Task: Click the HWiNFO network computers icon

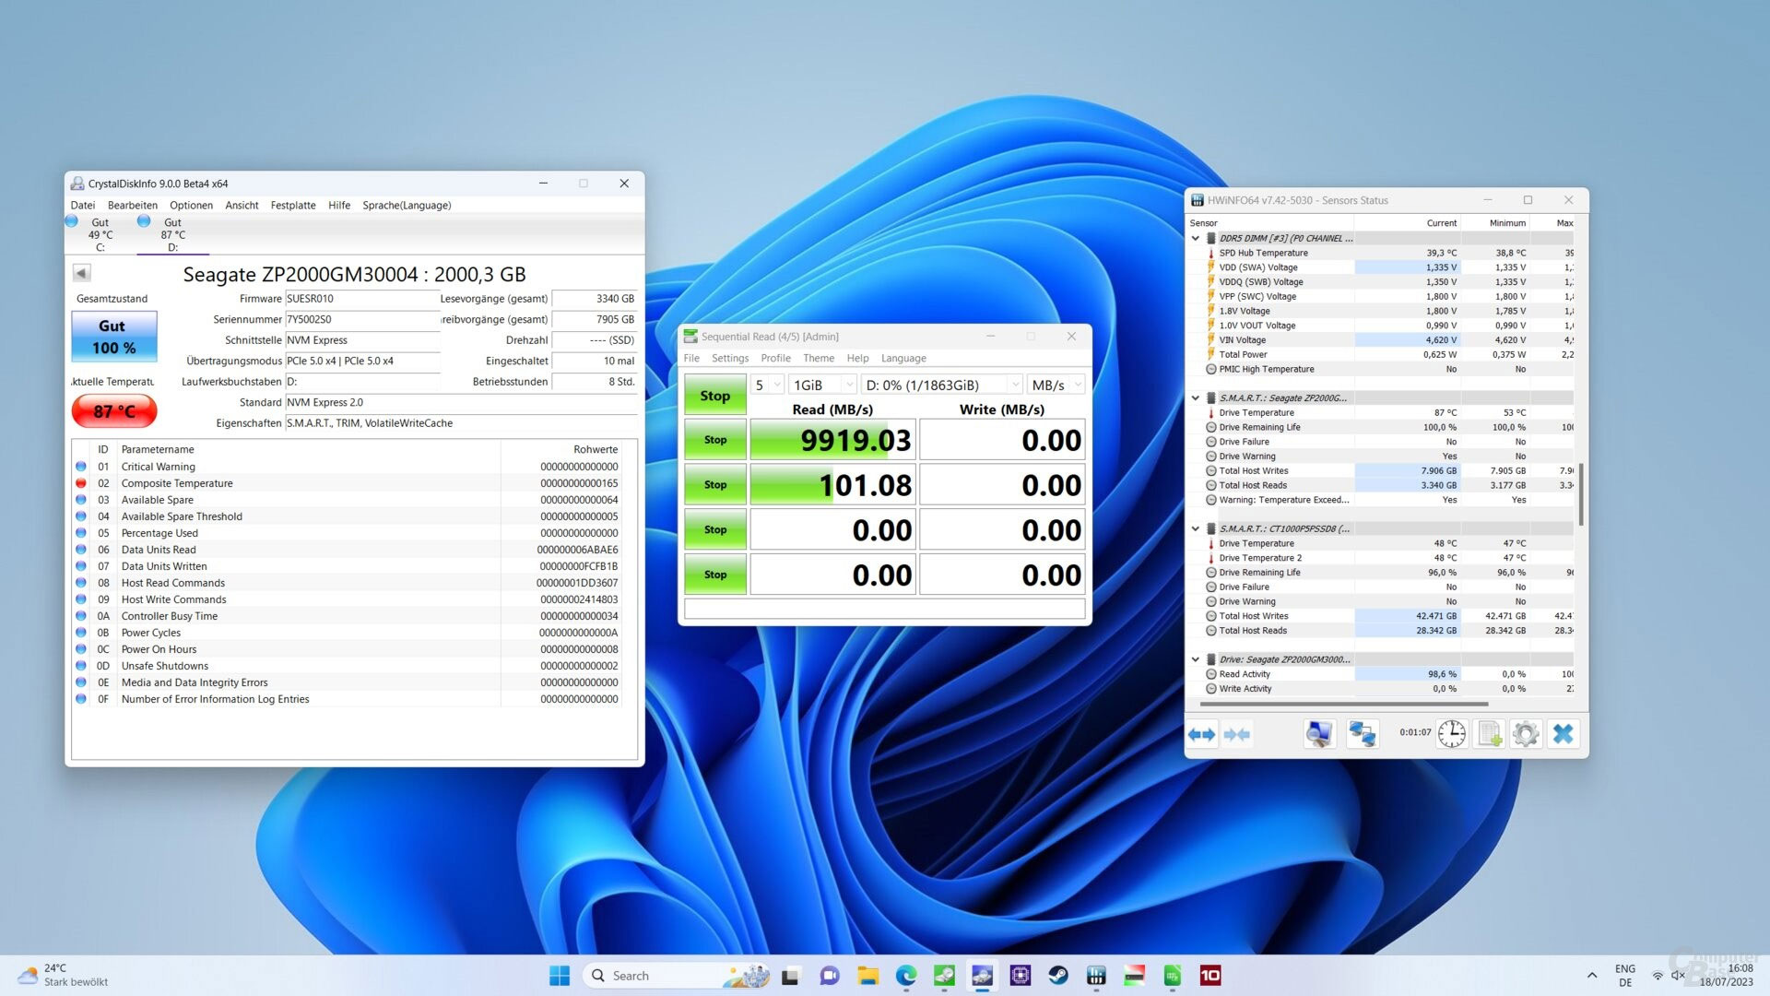Action: point(1362,734)
